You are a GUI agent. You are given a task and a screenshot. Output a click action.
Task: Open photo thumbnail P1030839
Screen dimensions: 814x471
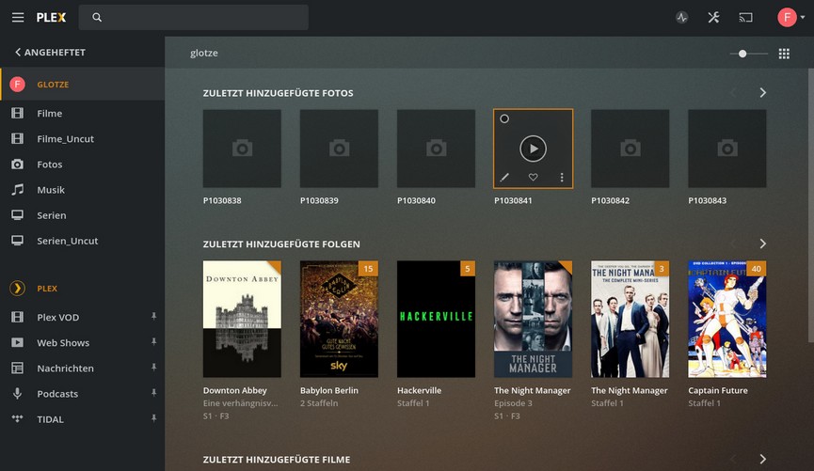pyautogui.click(x=339, y=149)
